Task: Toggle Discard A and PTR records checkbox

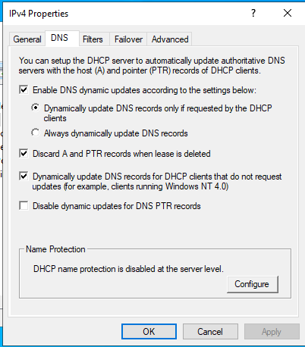Action: 24,153
